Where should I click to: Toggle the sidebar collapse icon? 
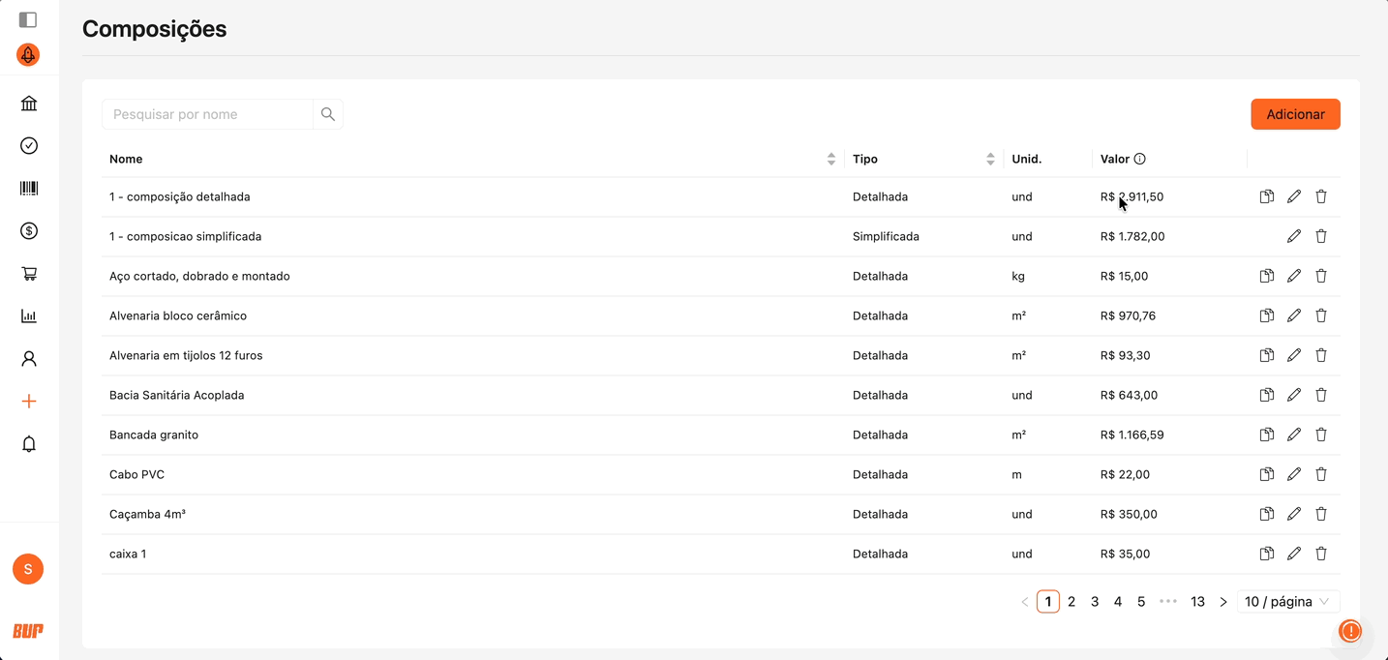click(x=28, y=19)
